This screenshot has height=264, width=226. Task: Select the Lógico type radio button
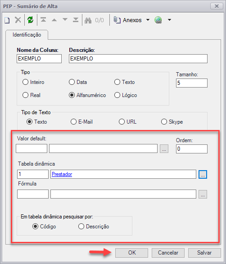[x=117, y=95]
